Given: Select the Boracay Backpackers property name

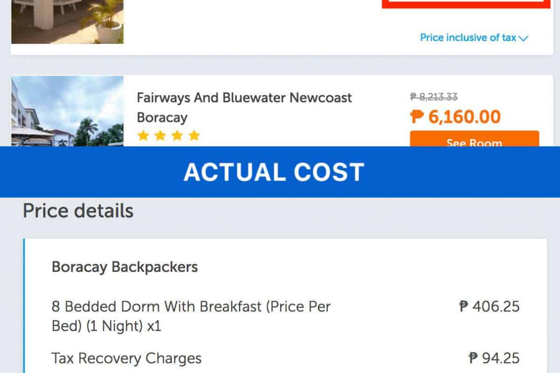Looking at the screenshot, I should coord(125,267).
